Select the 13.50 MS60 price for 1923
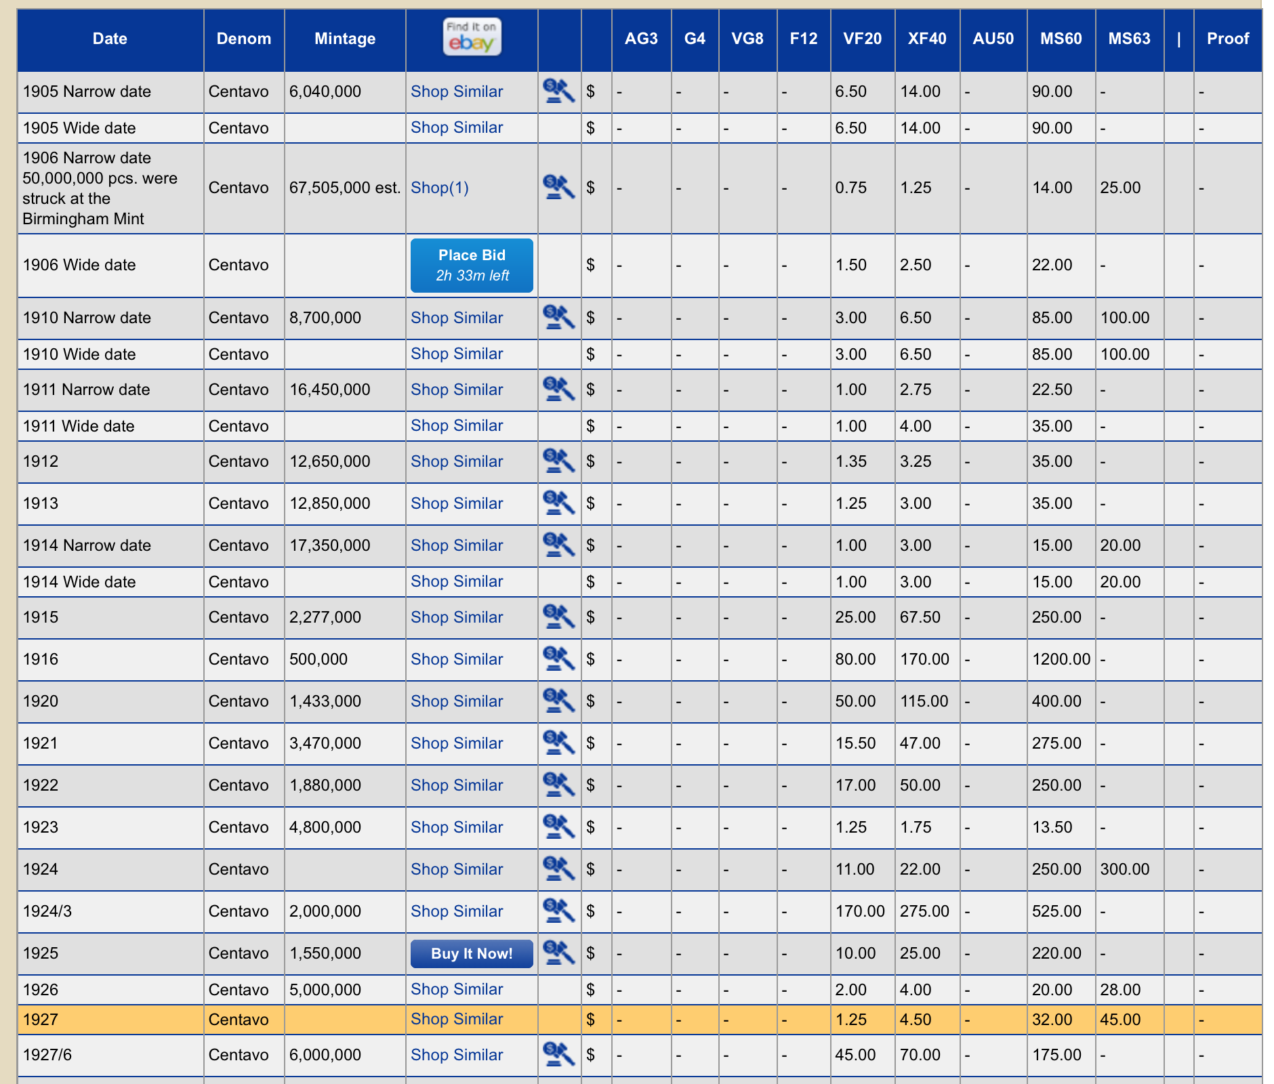The image size is (1274, 1084). coord(1052,827)
